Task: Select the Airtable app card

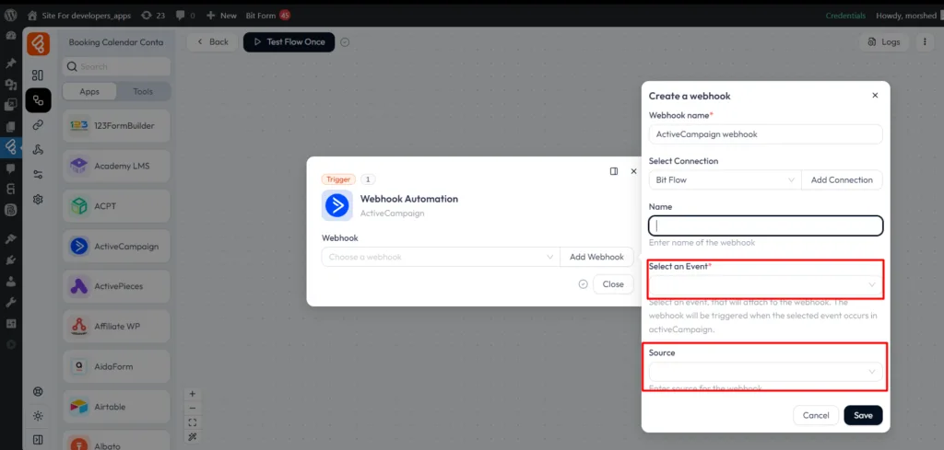Action: pyautogui.click(x=116, y=407)
